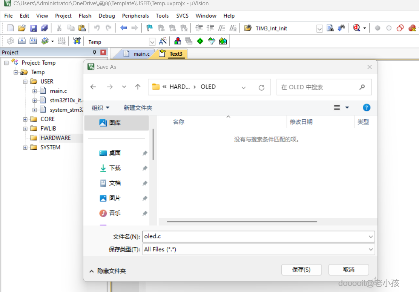Pin the Project panel with pushpin
The width and height of the screenshot is (419, 292).
94,52
